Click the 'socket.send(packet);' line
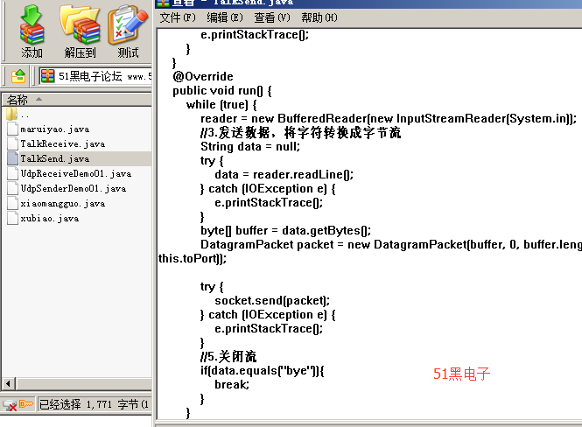The height and width of the screenshot is (427, 582). [272, 300]
